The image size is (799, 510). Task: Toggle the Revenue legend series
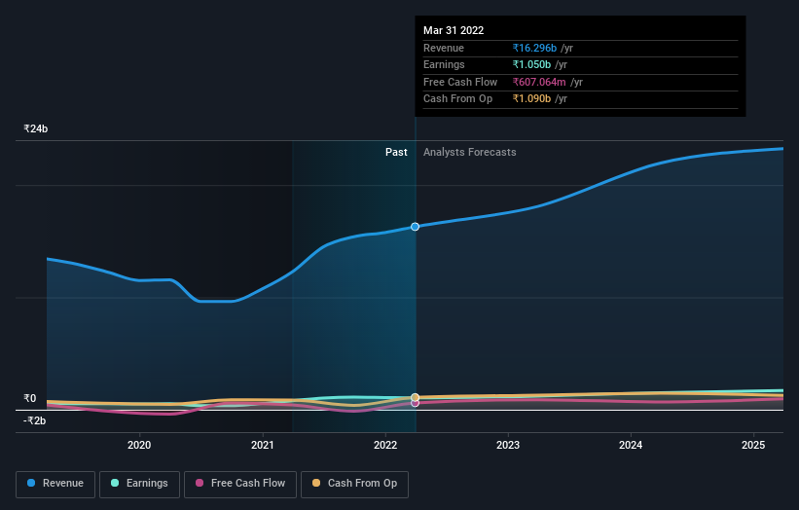pyautogui.click(x=55, y=484)
